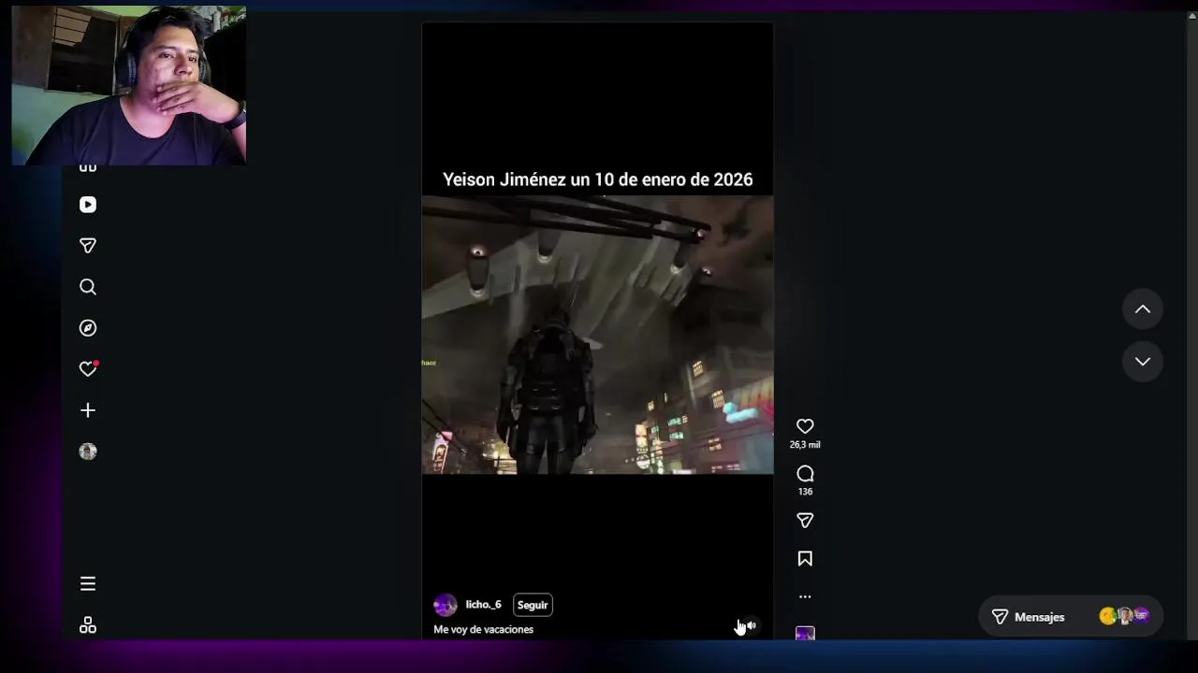Open the hamburger More menu
Viewport: 1198px width, 673px height.
[88, 584]
